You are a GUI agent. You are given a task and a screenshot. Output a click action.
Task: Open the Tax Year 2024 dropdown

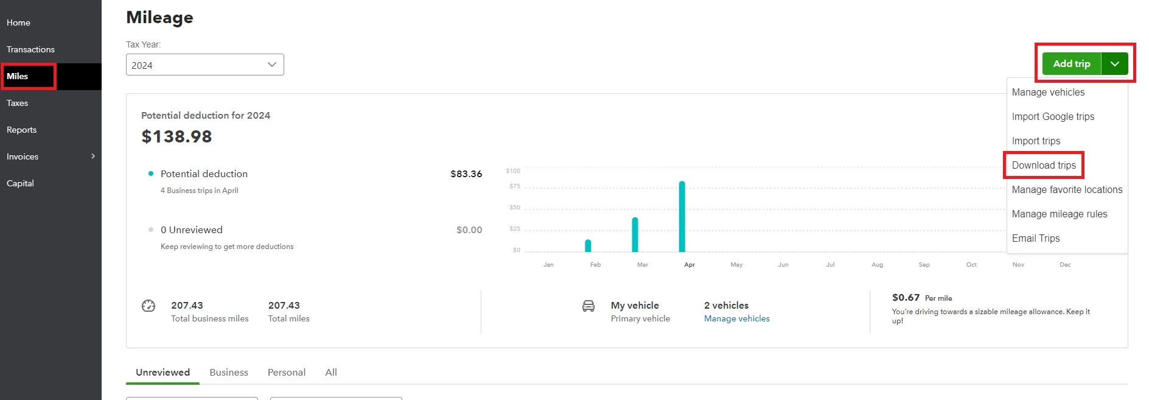coord(204,65)
